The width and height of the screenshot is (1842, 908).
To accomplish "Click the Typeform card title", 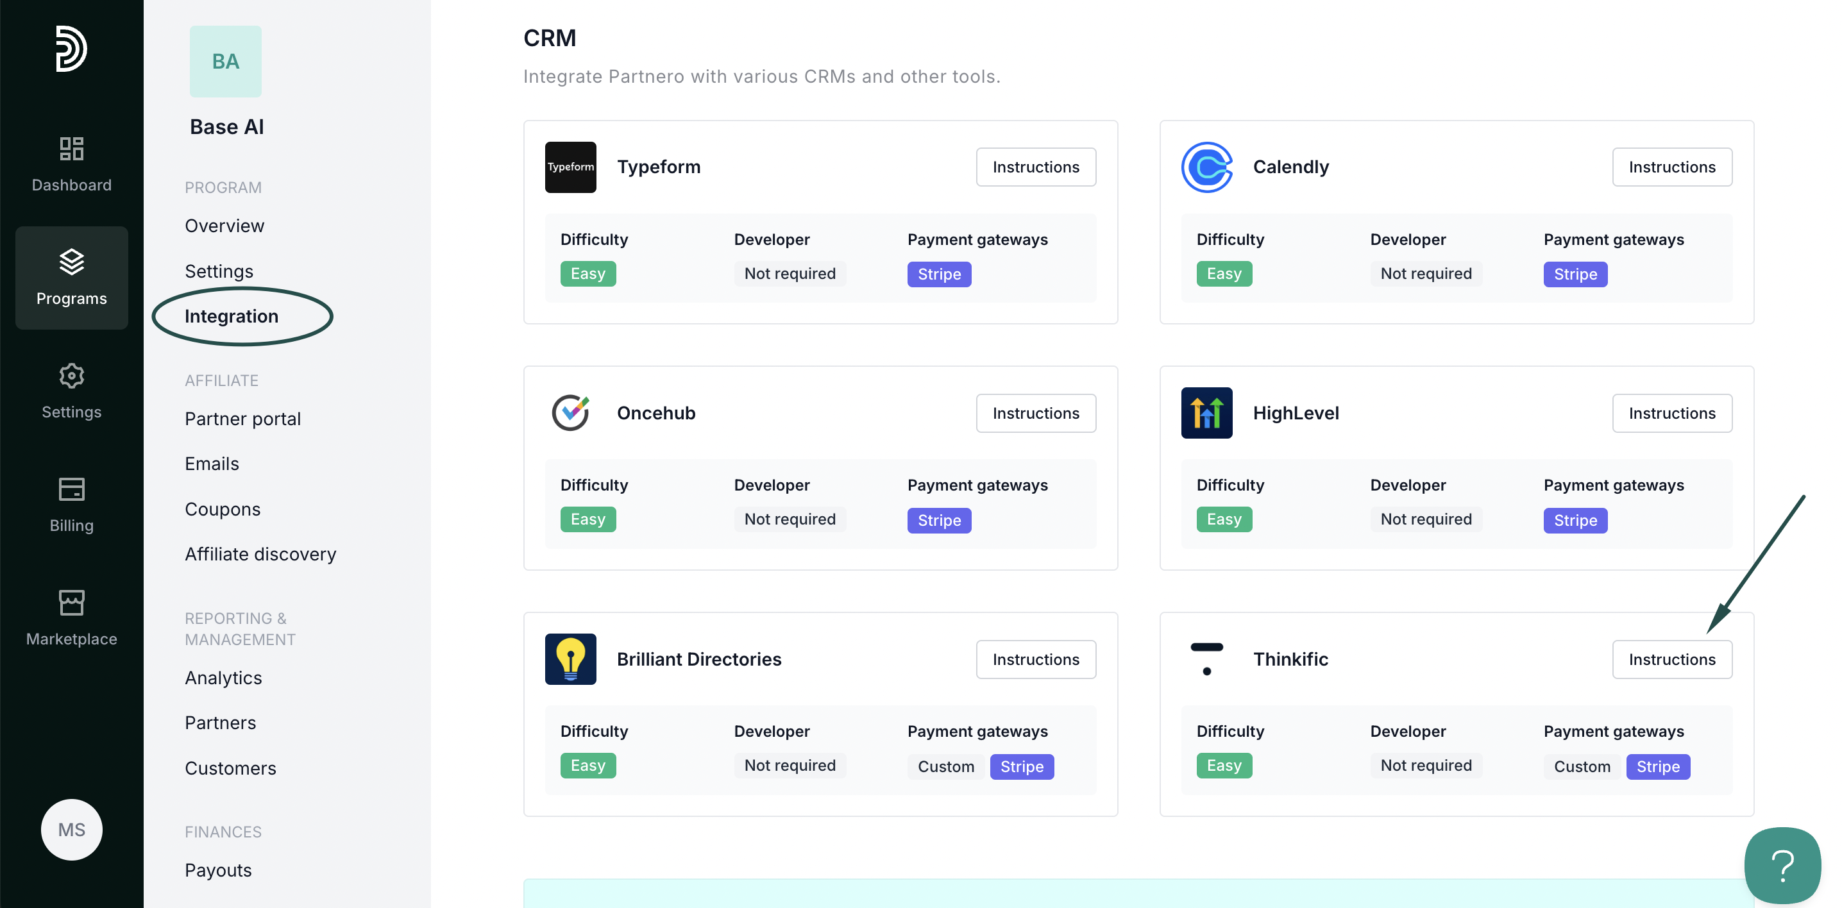I will coord(659,167).
